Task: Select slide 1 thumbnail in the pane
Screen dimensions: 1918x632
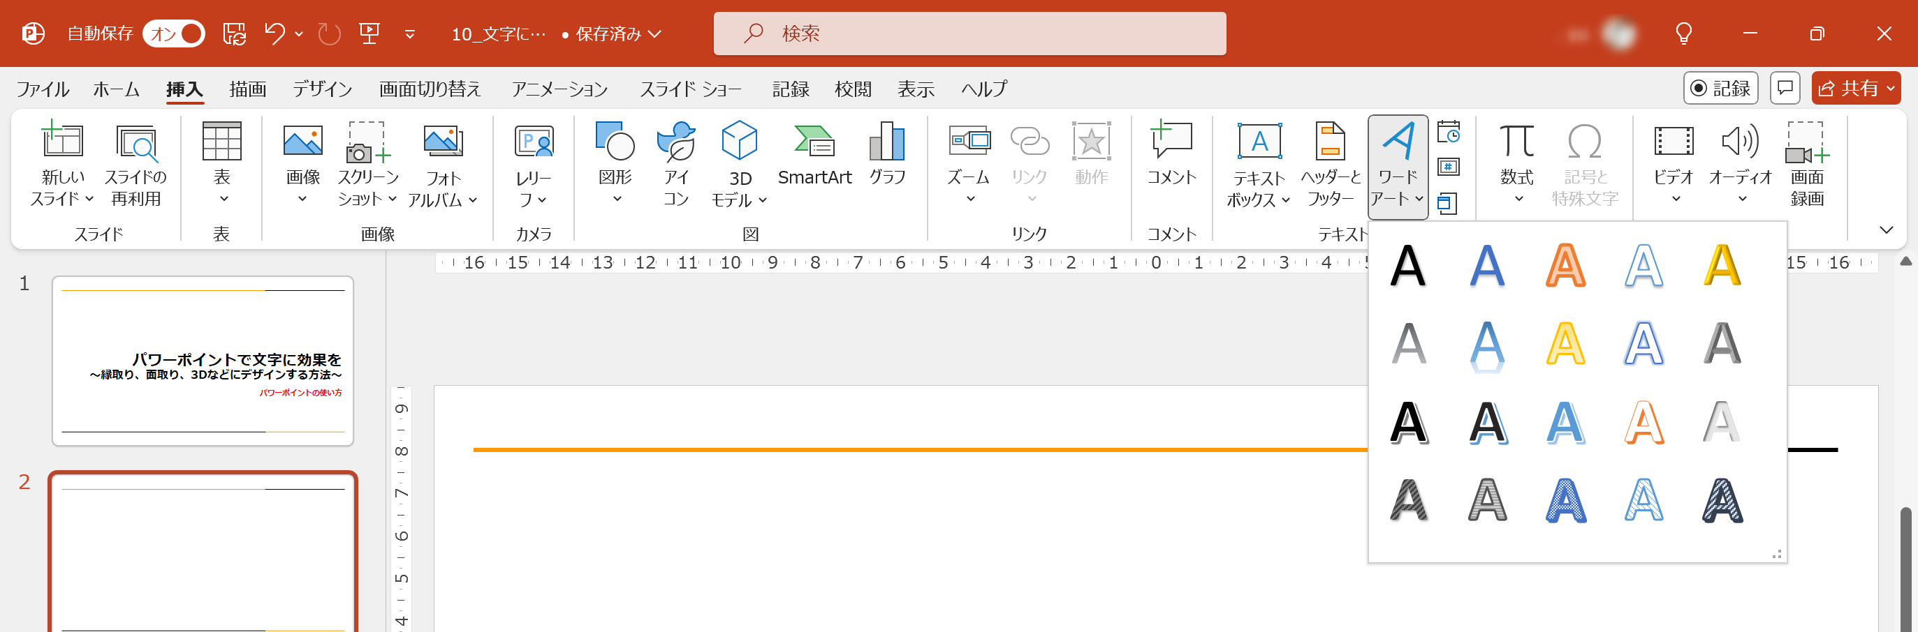Action: pyautogui.click(x=203, y=362)
